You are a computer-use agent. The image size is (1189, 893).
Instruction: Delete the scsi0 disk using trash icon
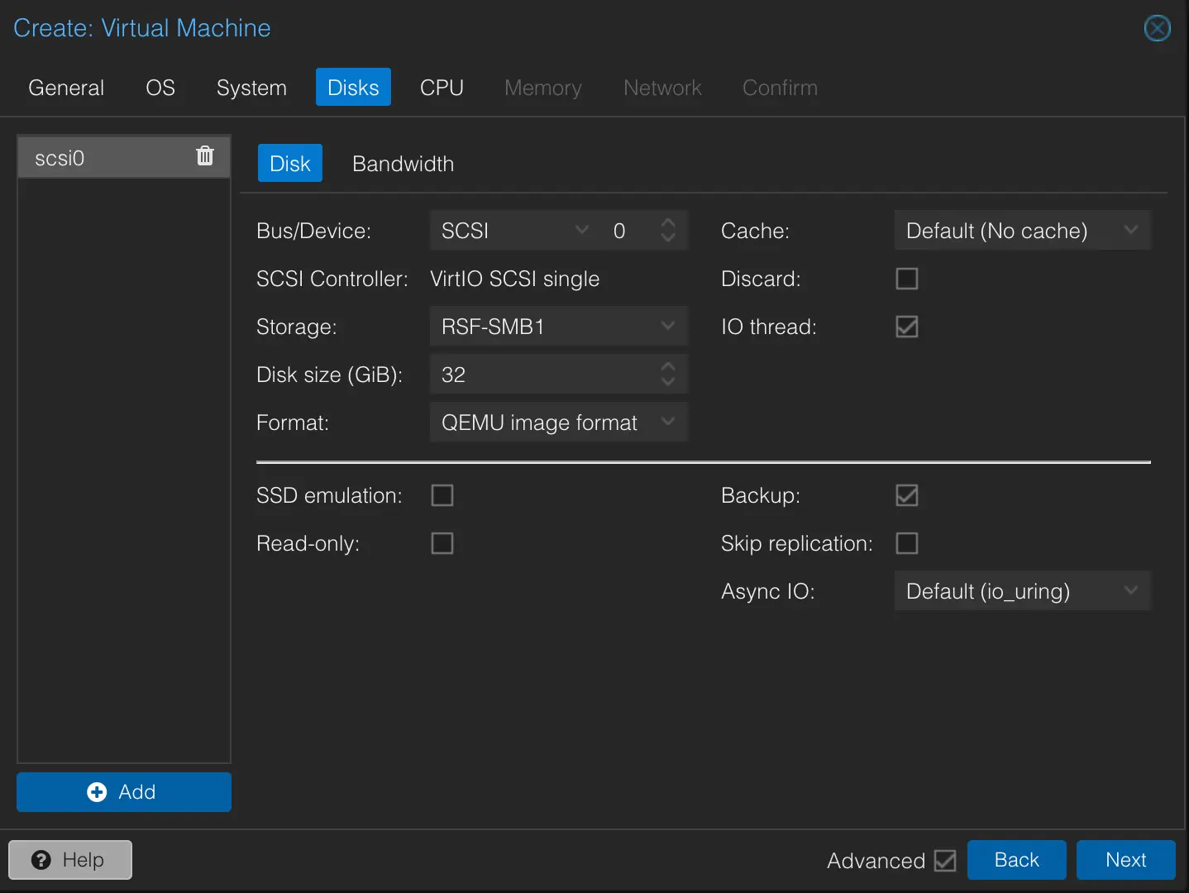click(204, 155)
